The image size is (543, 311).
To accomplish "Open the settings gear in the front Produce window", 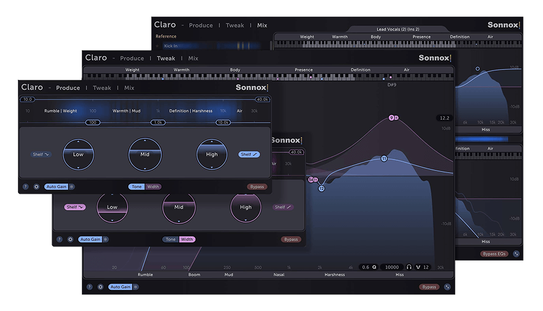I will (36, 187).
